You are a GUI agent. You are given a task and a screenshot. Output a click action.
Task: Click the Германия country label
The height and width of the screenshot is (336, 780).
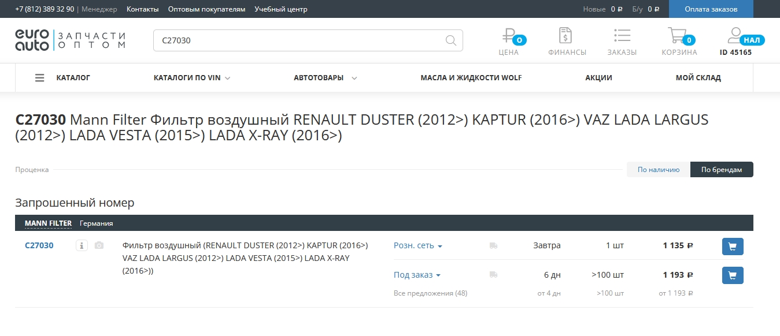pos(96,223)
